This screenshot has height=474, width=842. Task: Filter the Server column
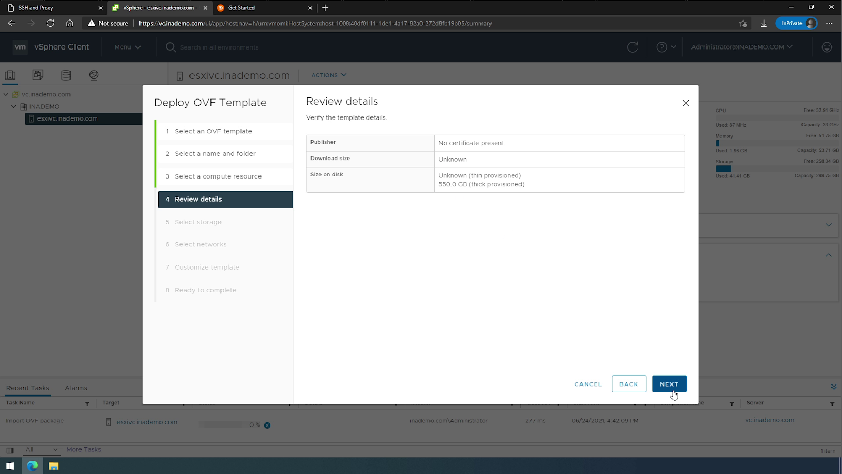coord(832,403)
